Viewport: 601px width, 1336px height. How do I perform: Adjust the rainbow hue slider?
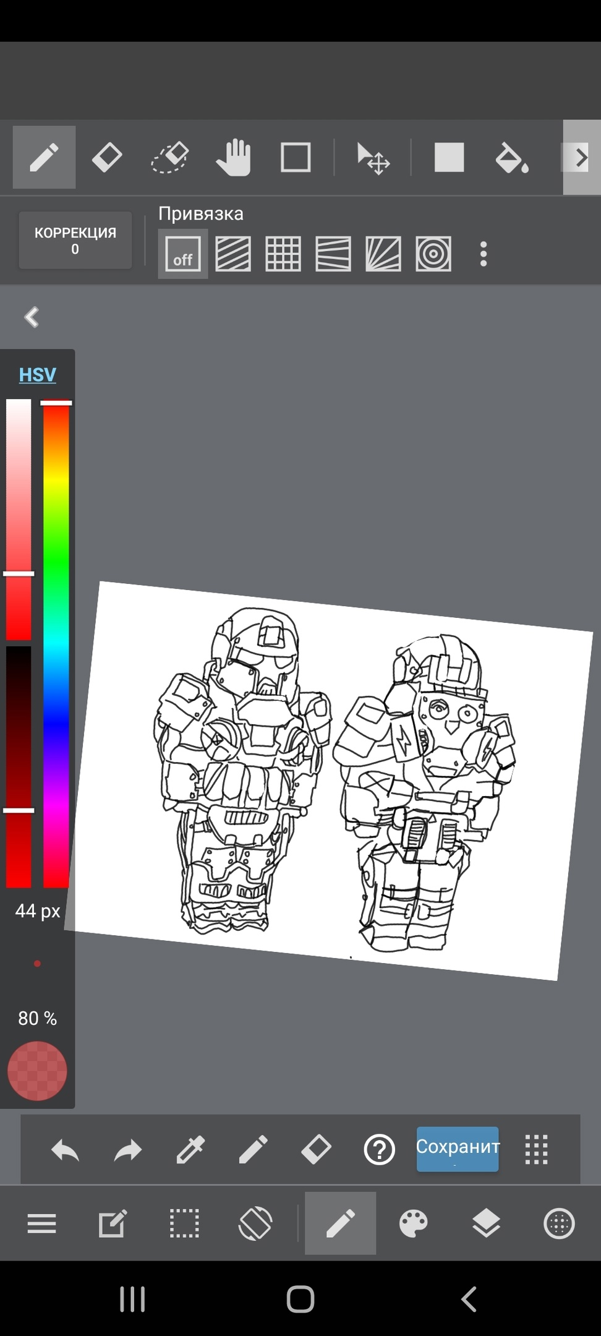point(56,644)
